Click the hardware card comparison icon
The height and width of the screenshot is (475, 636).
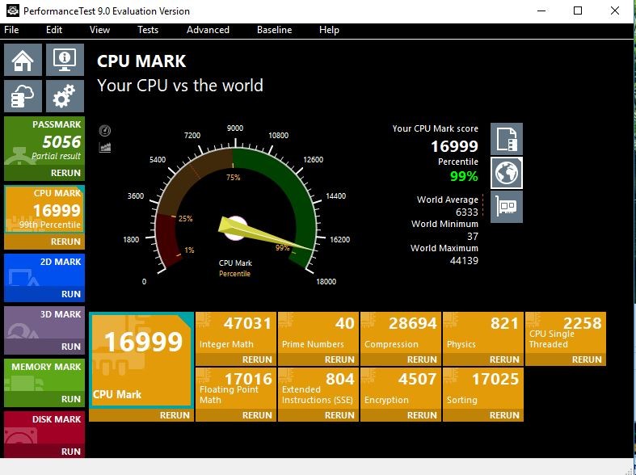(507, 207)
